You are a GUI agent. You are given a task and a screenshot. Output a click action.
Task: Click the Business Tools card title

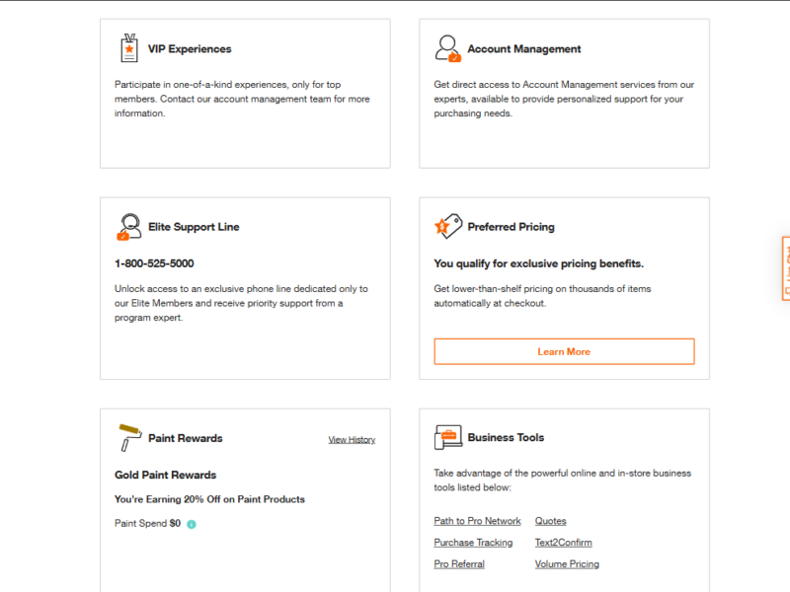[x=506, y=437]
